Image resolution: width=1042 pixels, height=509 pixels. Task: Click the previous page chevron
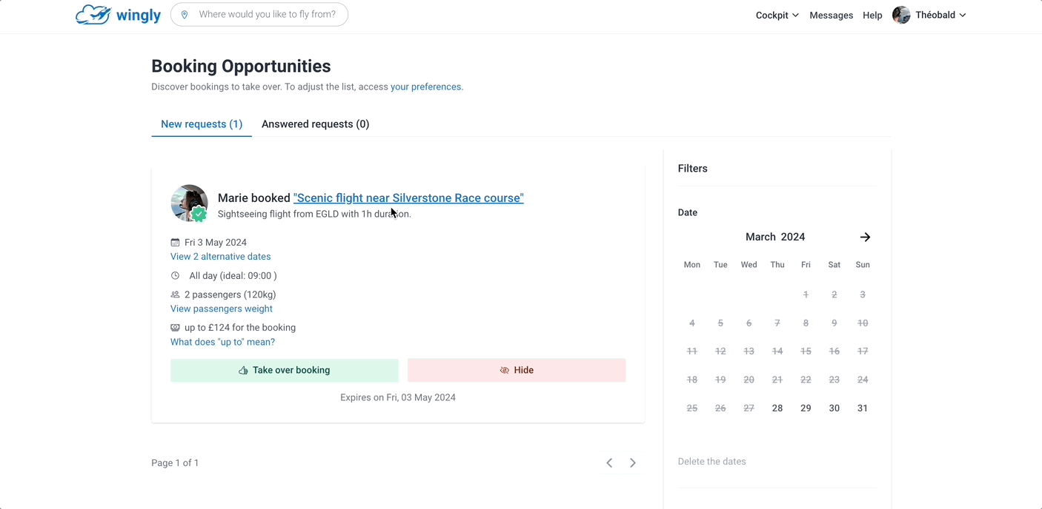609,463
